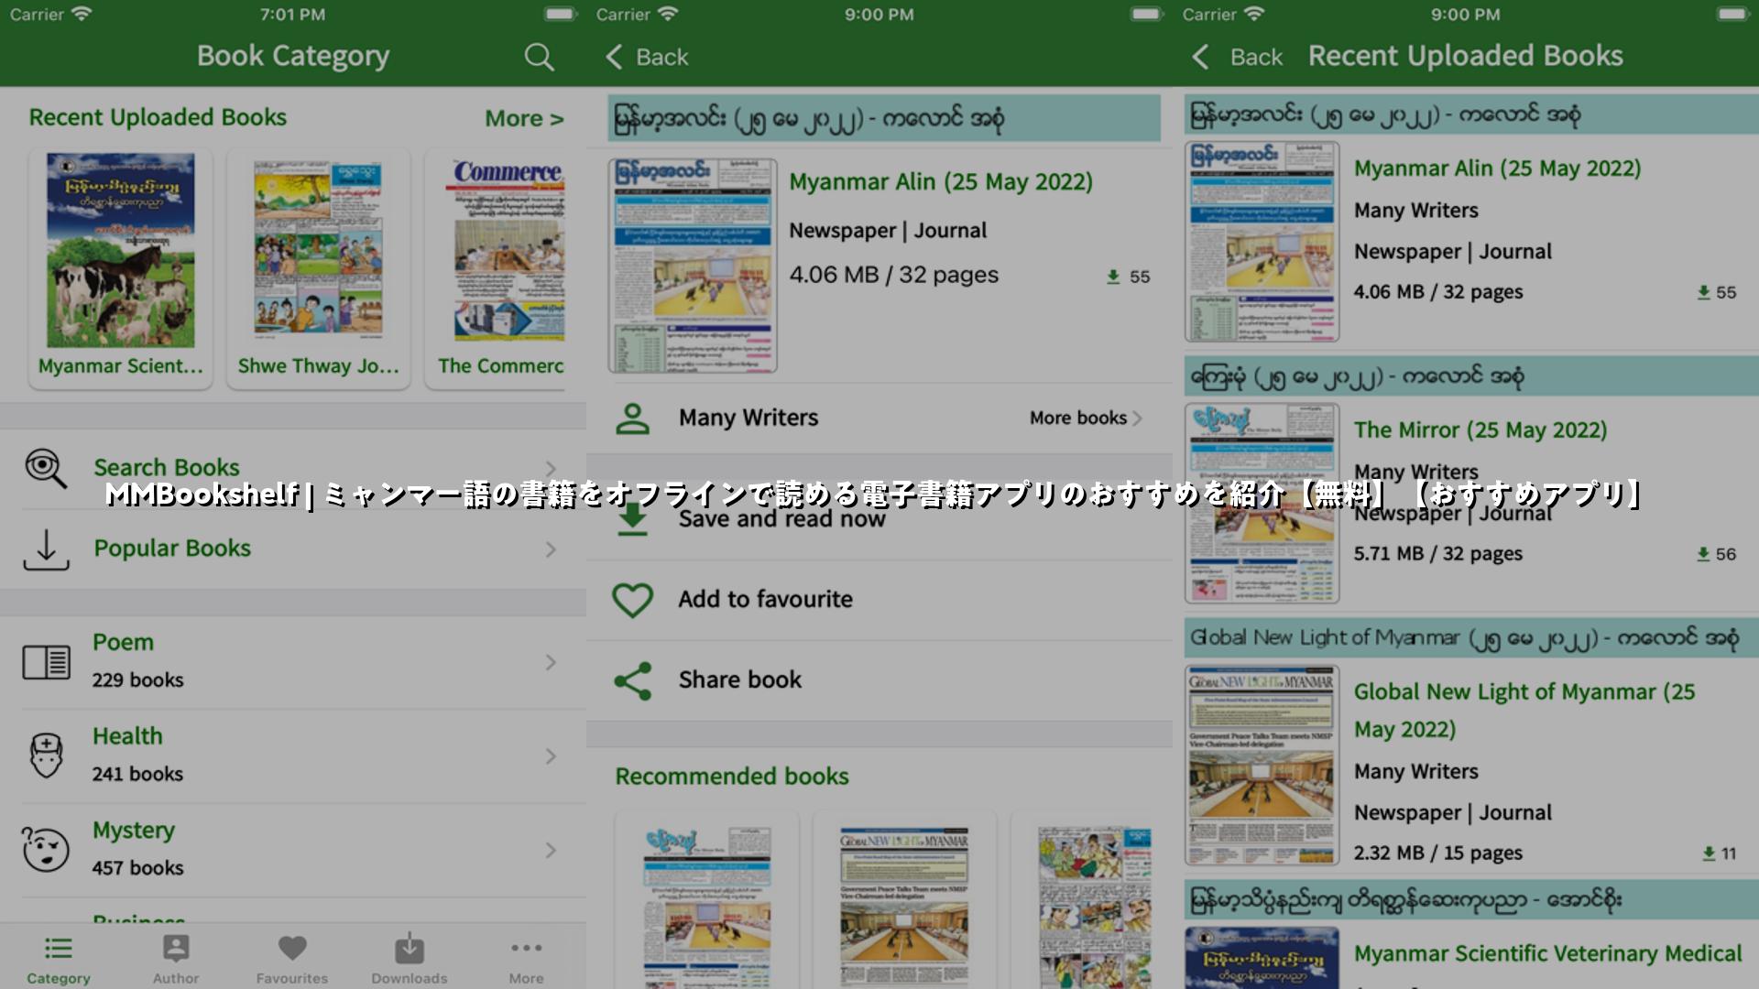1759x989 pixels.
Task: Open the first recommended book, the Mirror newspaper
Action: (706, 907)
